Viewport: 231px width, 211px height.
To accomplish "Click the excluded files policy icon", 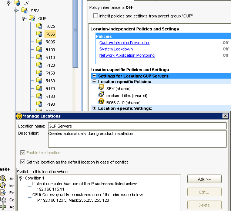I will (x=101, y=94).
